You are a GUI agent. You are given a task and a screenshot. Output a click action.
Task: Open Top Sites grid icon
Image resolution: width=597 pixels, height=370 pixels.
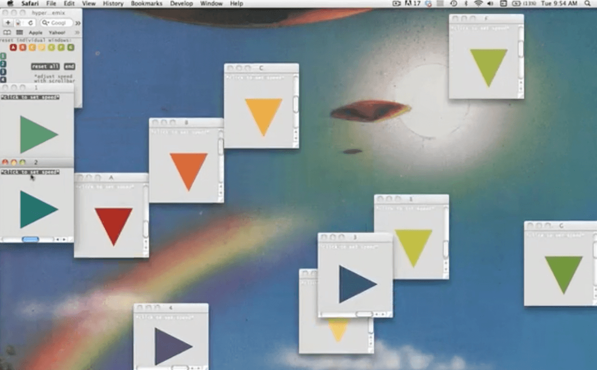[x=19, y=33]
